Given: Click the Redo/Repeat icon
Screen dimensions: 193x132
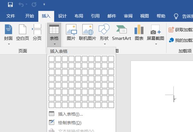Looking at the screenshot, I should [x=34, y=5].
